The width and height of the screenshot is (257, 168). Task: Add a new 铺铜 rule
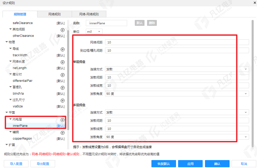point(63,133)
